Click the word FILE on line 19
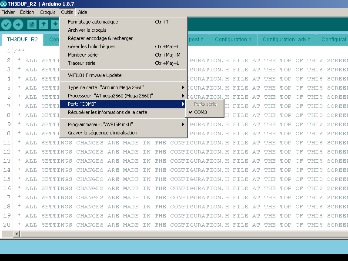The image size is (348, 261). 241,215
